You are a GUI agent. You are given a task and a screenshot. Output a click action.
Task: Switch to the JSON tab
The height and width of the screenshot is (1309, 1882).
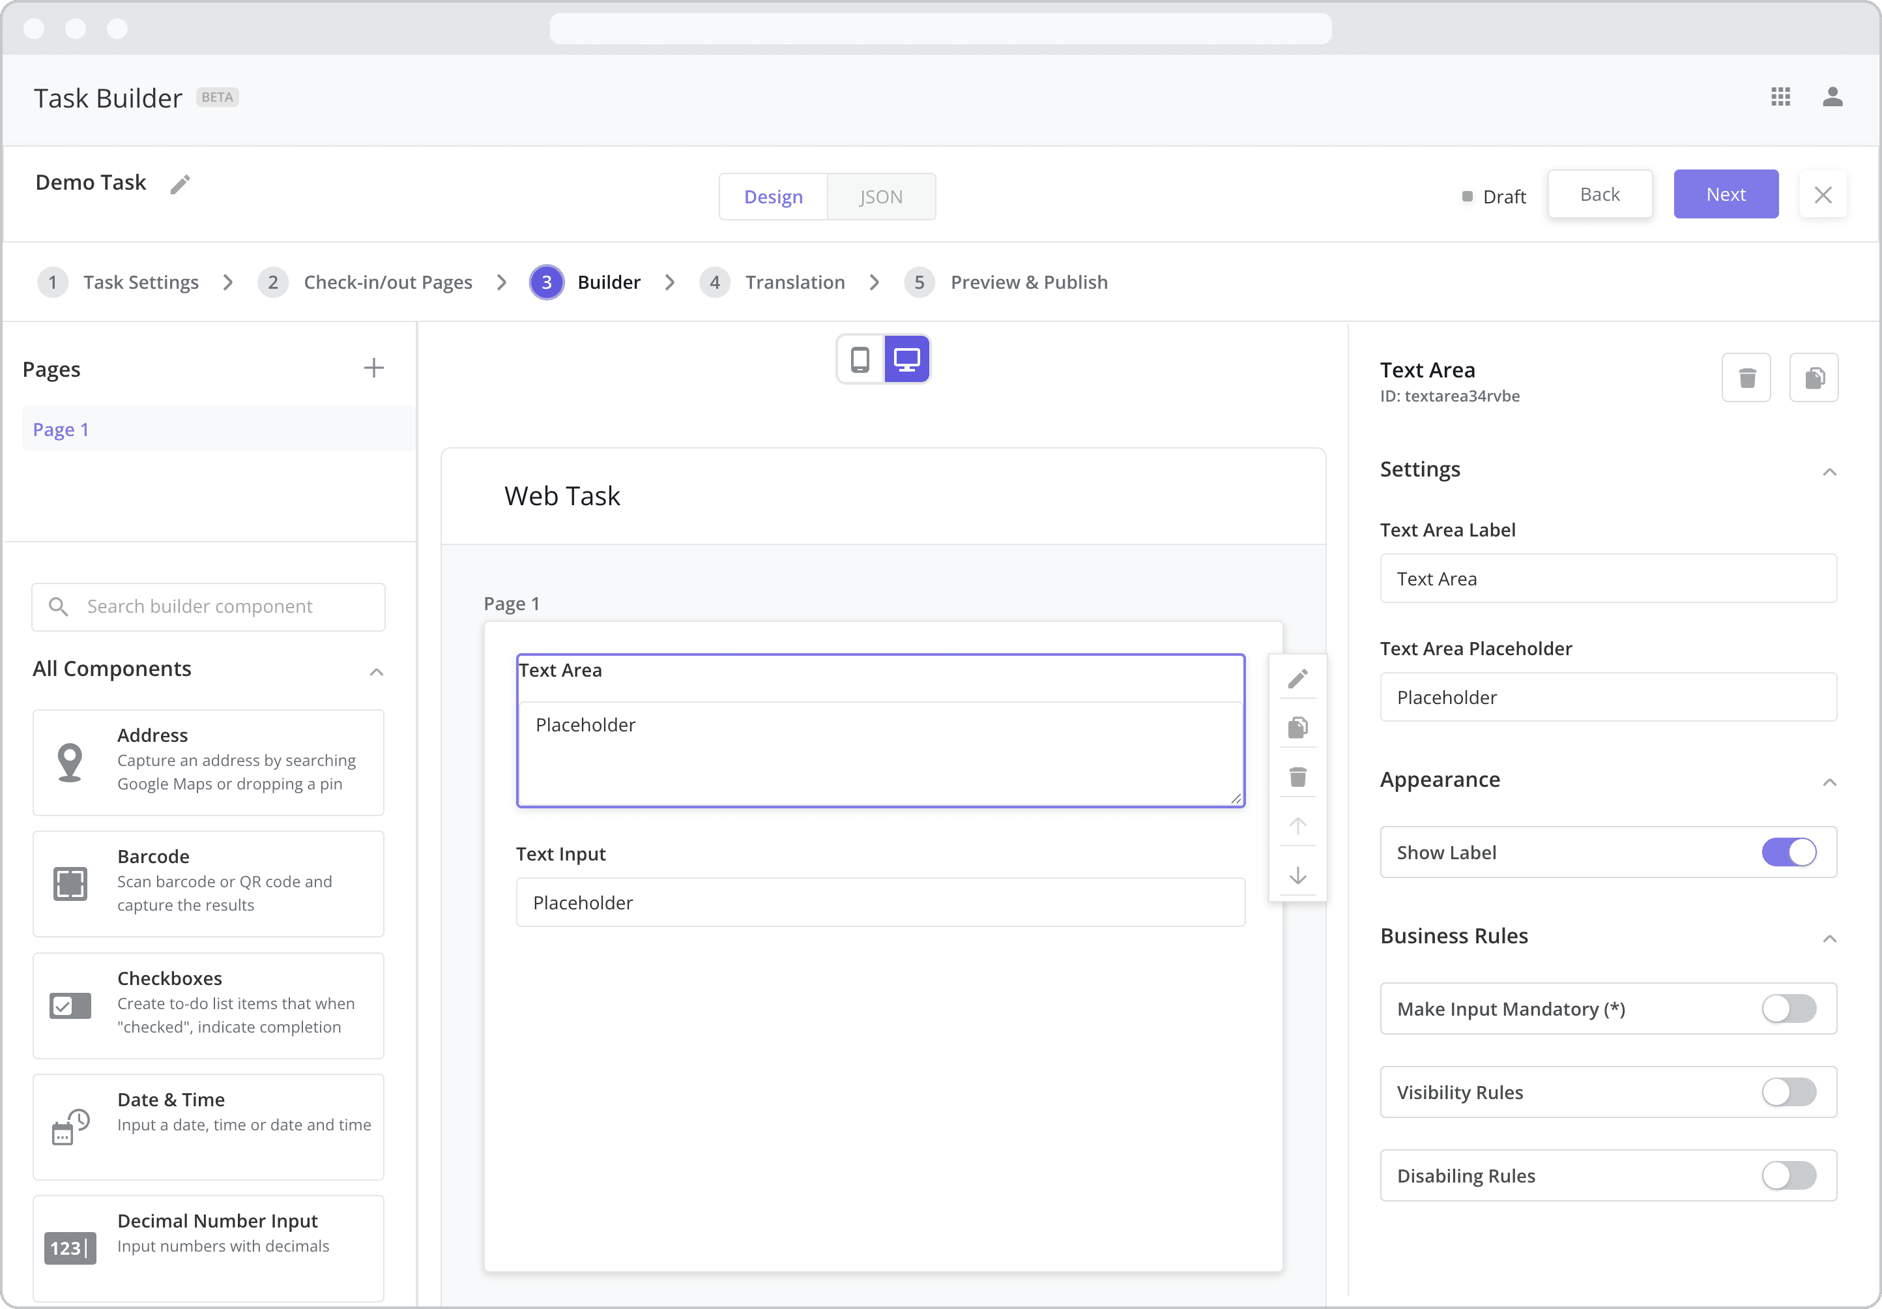pos(881,197)
